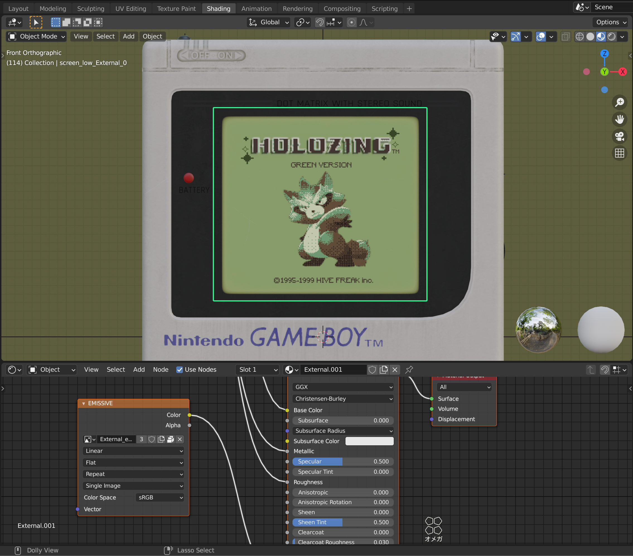
Task: Choose the Extend selection mode icon
Action: point(66,22)
